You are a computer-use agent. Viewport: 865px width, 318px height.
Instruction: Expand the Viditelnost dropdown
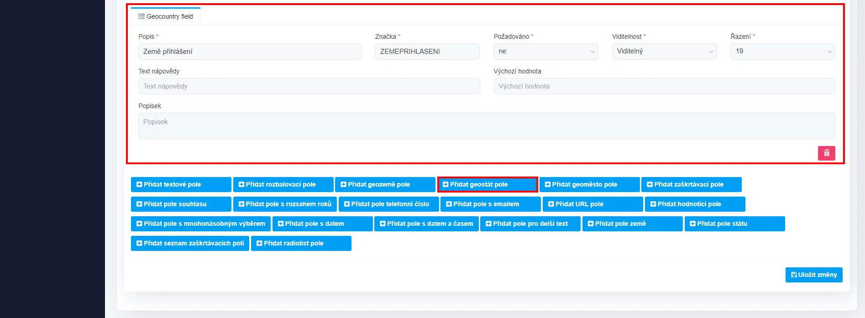pyautogui.click(x=664, y=52)
